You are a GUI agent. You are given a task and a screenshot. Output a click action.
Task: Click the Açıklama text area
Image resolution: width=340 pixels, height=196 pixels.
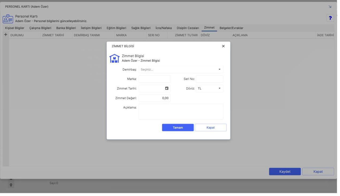coord(181,112)
